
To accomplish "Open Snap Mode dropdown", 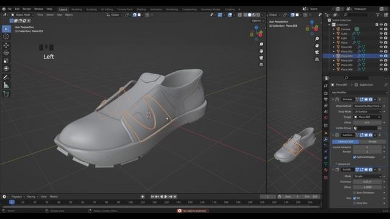I will (x=367, y=111).
